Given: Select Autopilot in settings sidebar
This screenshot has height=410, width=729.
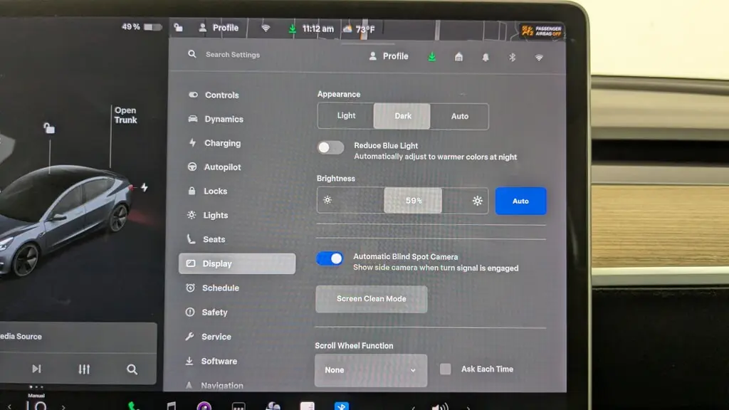Looking at the screenshot, I should click(x=222, y=167).
